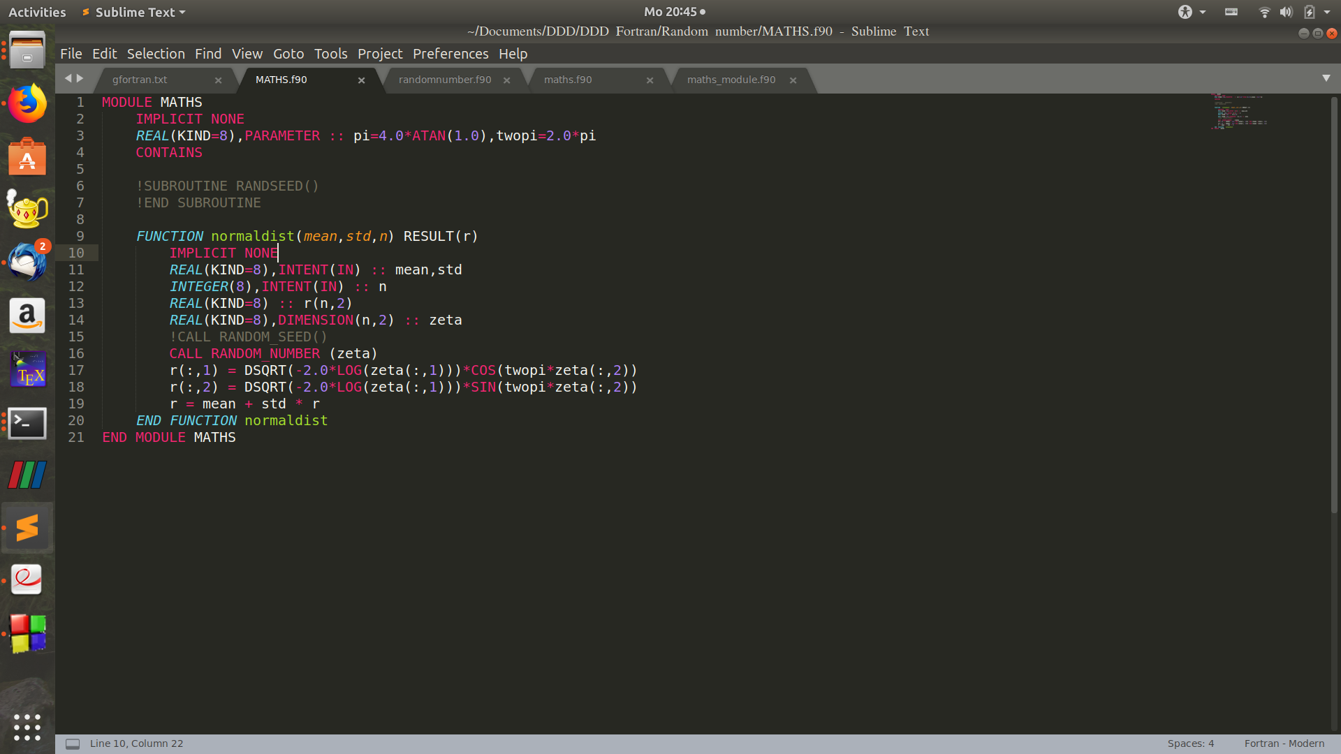Close the maths_module.f90 tab
Screen dimensions: 1341x754
click(x=793, y=80)
